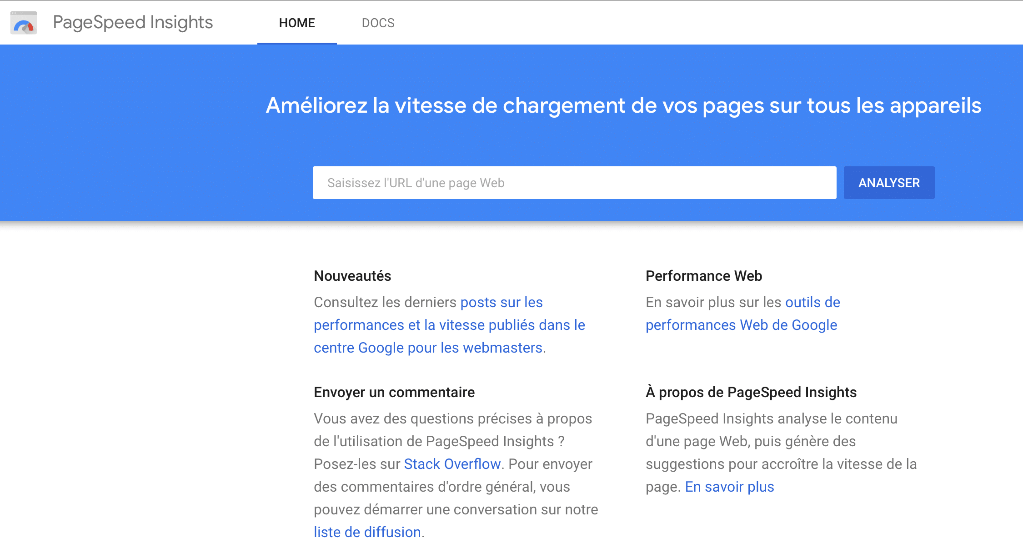Focus the web page URL input field
Viewport: 1023px width, 558px height.
tap(574, 183)
